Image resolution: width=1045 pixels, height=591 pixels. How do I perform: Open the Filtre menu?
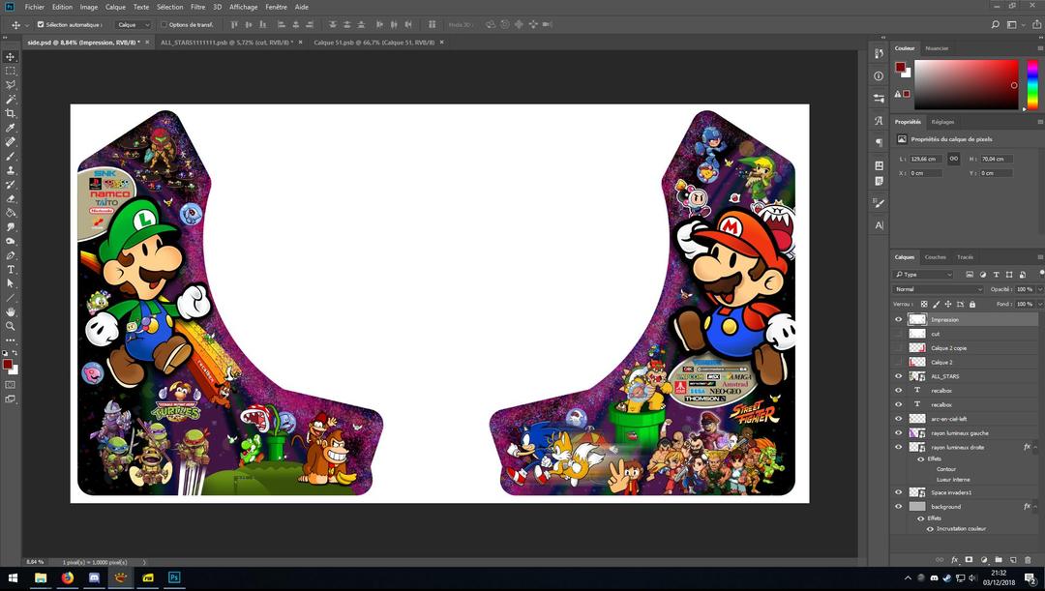[198, 7]
